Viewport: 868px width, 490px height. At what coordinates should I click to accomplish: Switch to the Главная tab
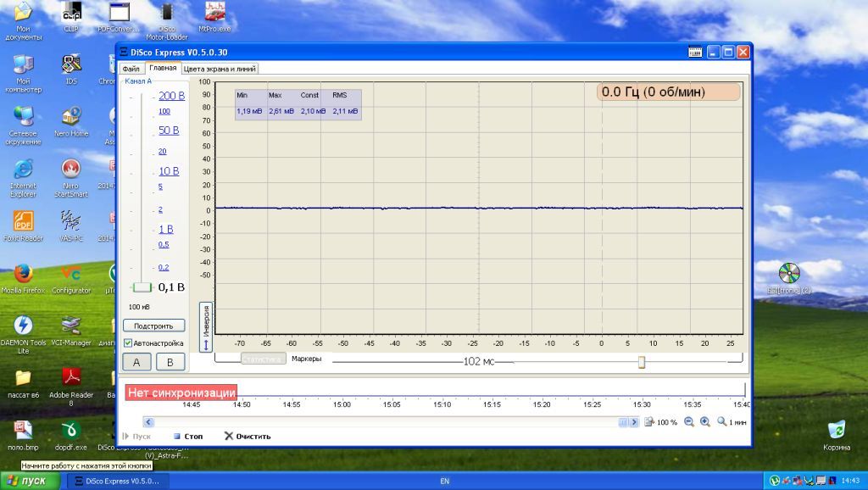[163, 68]
